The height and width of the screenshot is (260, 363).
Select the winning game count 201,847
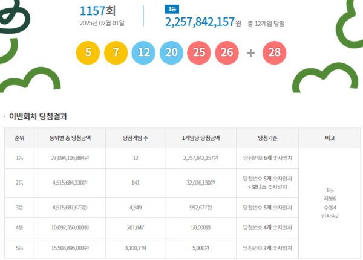tap(136, 227)
